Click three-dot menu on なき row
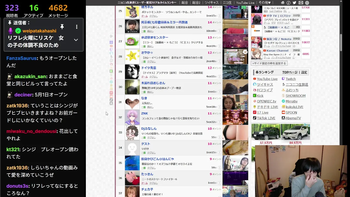 click(220, 107)
